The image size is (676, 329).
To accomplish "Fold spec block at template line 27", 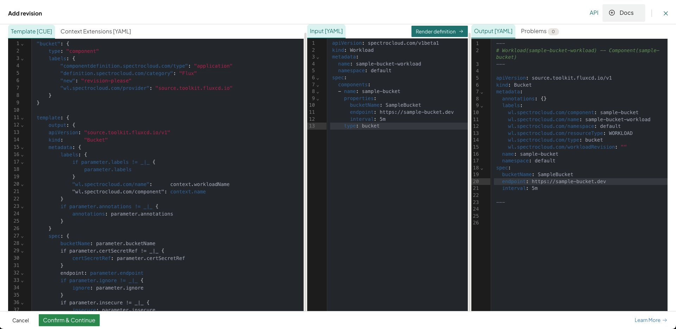I will click(22, 236).
